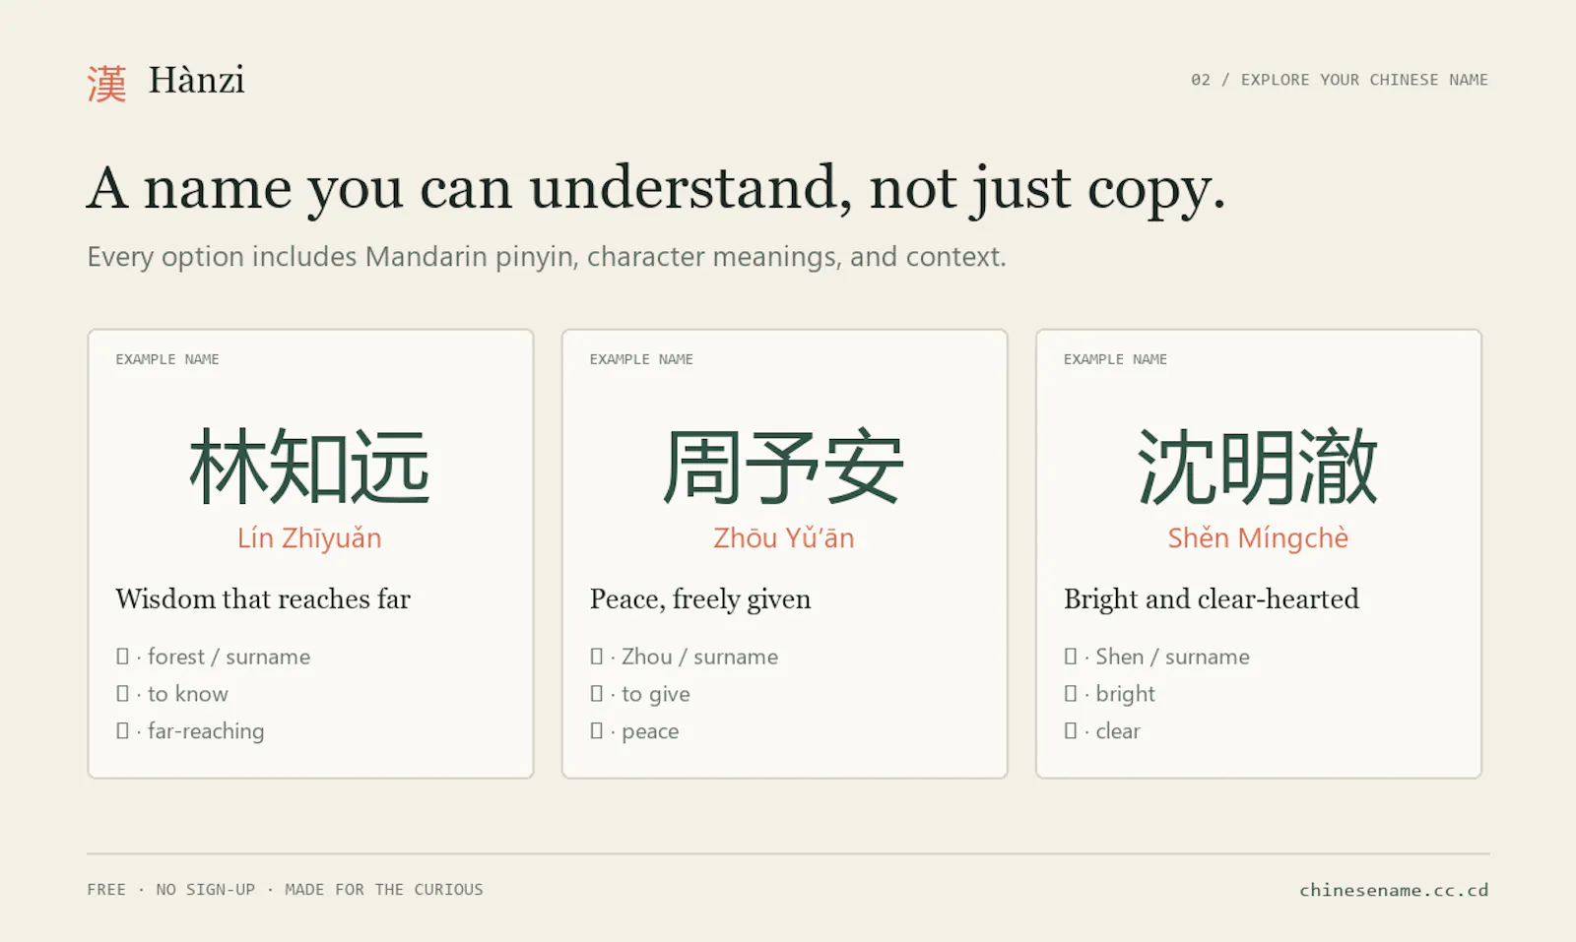The height and width of the screenshot is (942, 1576).
Task: Open the chinesename.cc.cd link
Action: pyautogui.click(x=1394, y=890)
